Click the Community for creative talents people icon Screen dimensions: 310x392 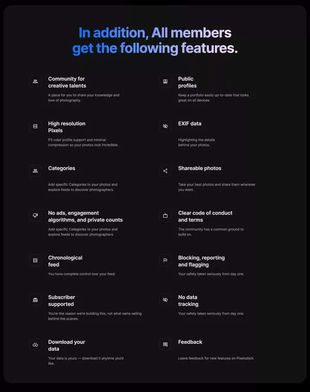point(35,82)
